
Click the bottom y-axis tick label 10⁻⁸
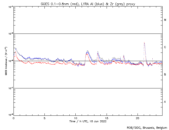point(11,115)
